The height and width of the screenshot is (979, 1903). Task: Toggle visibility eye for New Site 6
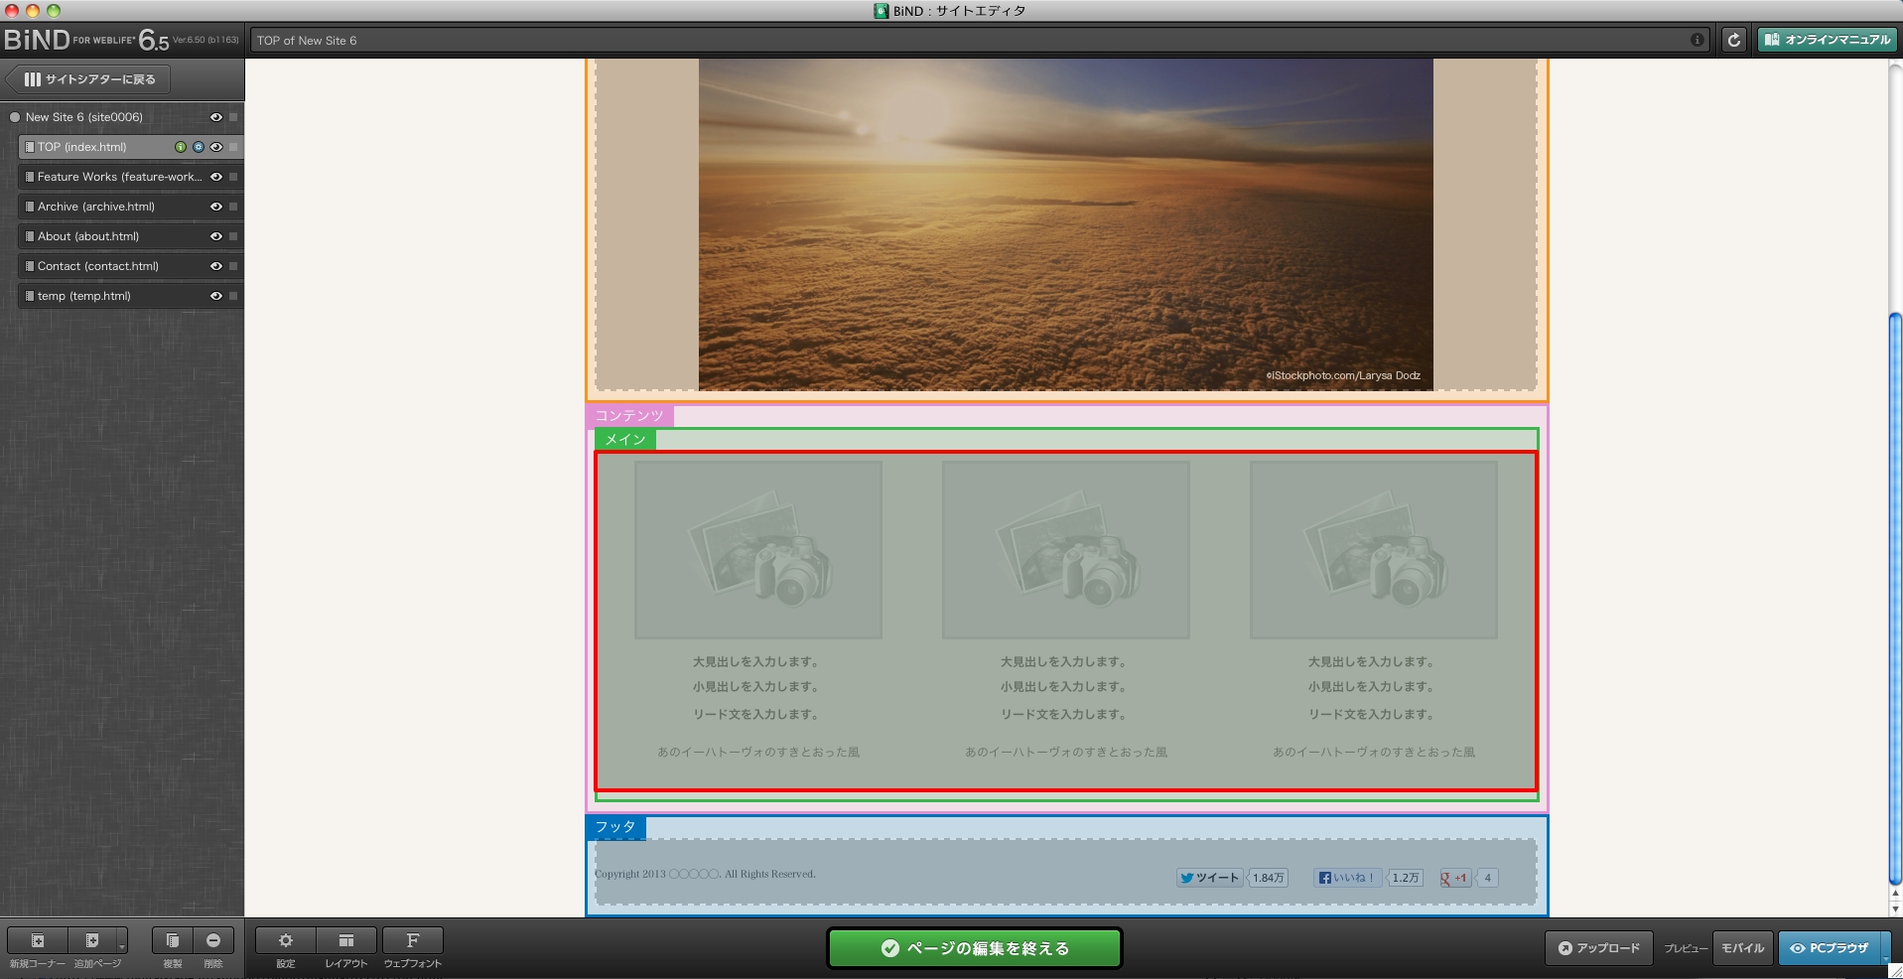point(215,117)
